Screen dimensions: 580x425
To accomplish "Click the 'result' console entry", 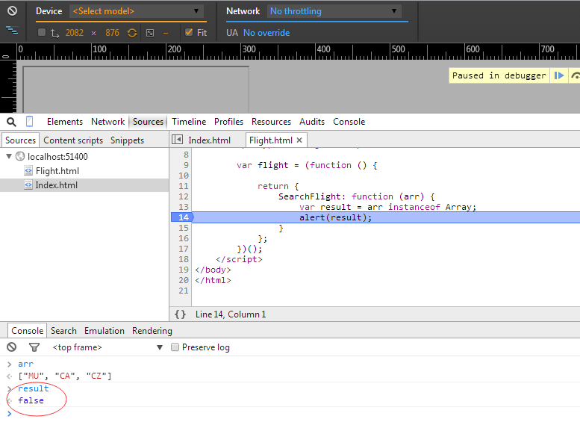I will tap(34, 388).
